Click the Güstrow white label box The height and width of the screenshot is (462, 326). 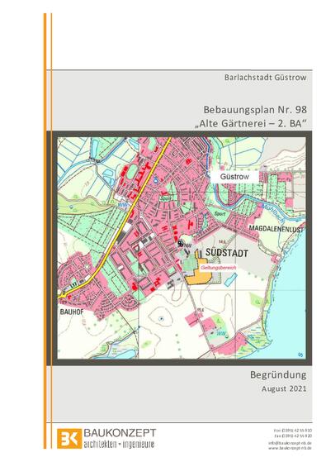(x=234, y=177)
